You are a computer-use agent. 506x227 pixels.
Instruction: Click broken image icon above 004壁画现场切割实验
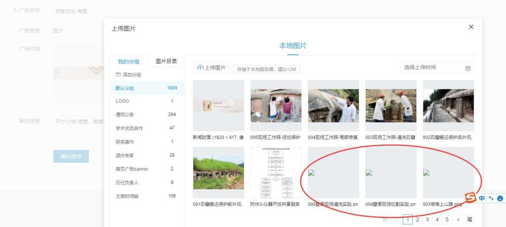368,172
